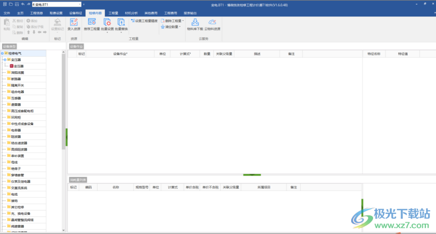This screenshot has height=234, width=436.
Task: Click the move left arrow icon
Action: click(39, 32)
